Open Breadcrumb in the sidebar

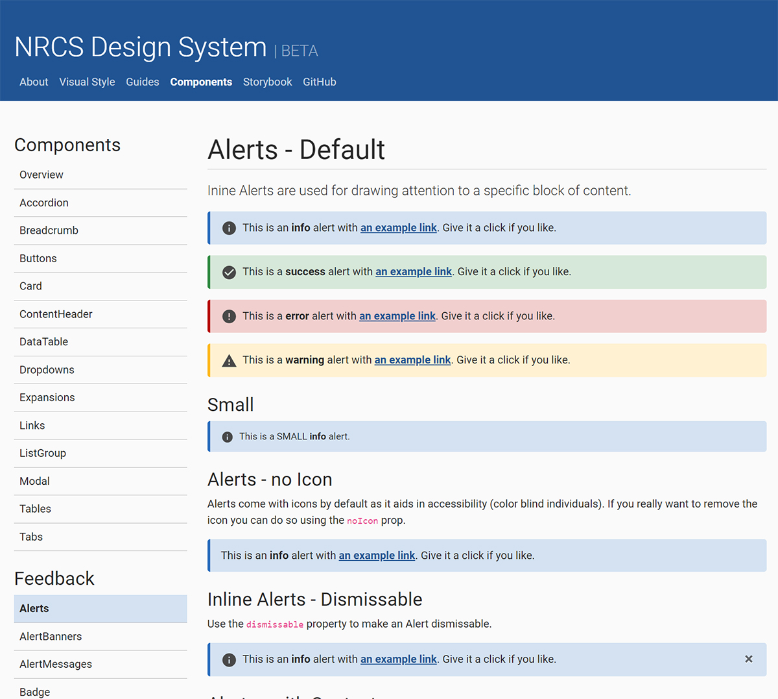(x=100, y=231)
